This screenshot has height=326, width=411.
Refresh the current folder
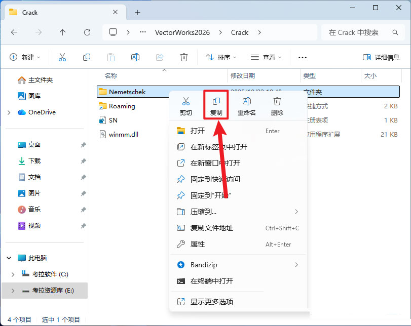point(87,32)
